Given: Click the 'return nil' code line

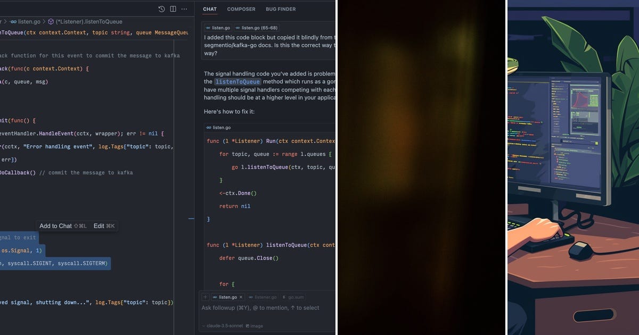Looking at the screenshot, I should coord(235,206).
